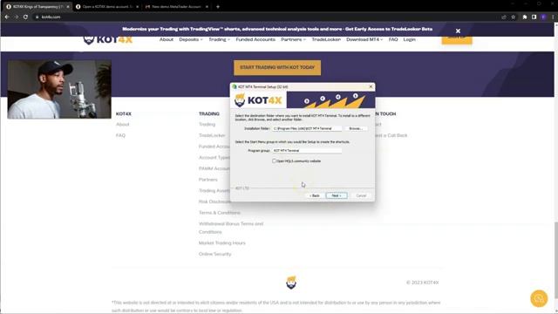Click Browse for installation folder

(356, 128)
